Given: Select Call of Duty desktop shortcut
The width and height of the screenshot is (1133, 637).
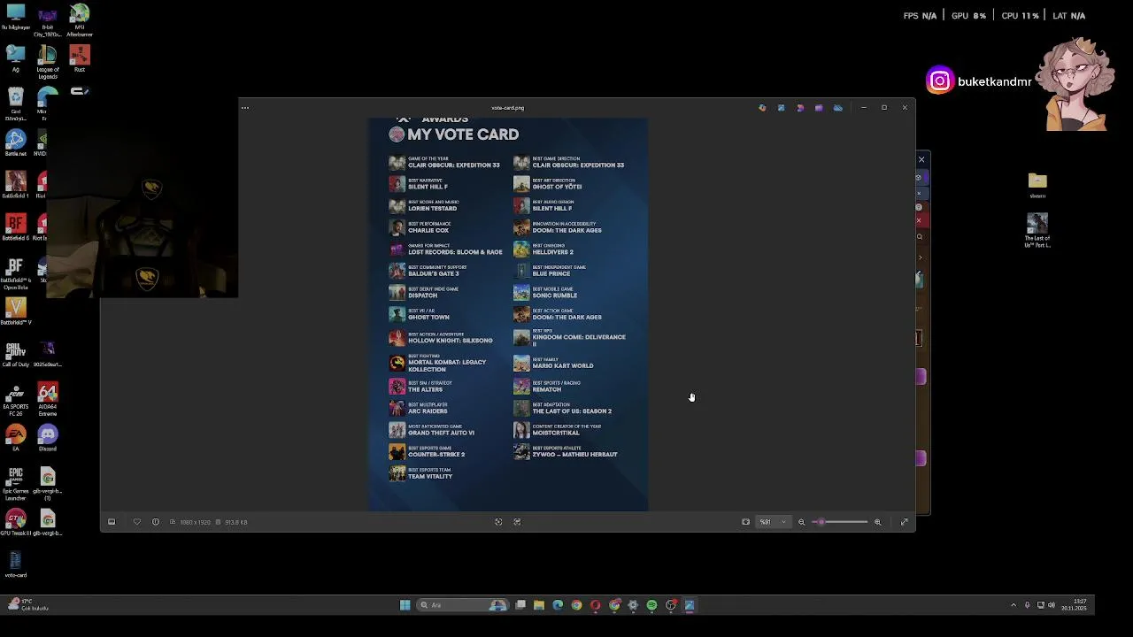Looking at the screenshot, I should (16, 354).
